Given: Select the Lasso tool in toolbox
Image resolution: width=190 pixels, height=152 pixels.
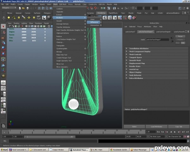Looking at the screenshot, I should pos(3,32).
